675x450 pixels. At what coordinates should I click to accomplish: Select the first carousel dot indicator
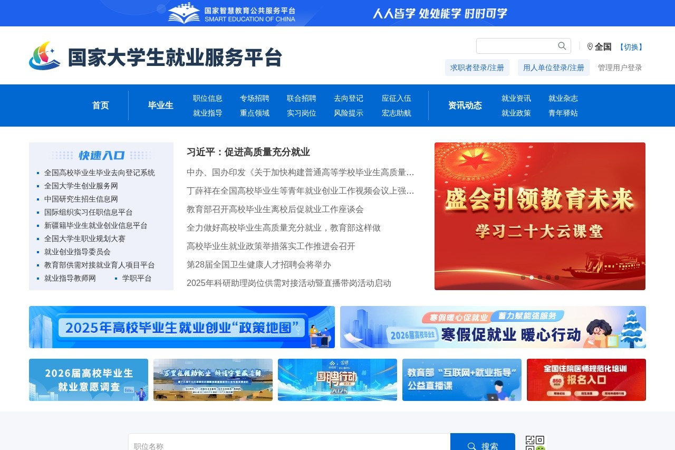(x=523, y=277)
